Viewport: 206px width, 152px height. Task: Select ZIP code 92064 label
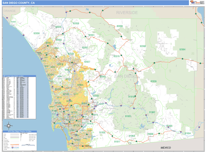tap(80, 85)
